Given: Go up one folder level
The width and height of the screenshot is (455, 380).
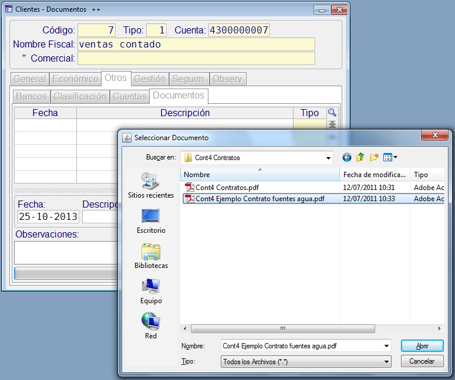Looking at the screenshot, I should pos(360,157).
